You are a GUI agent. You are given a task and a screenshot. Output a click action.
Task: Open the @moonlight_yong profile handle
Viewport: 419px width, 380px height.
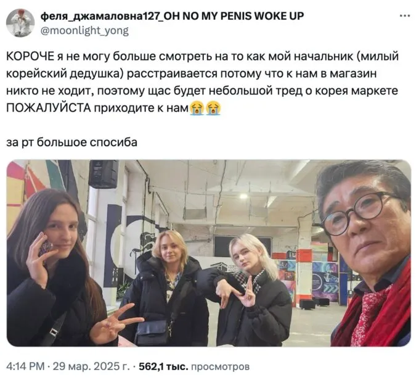[84, 30]
